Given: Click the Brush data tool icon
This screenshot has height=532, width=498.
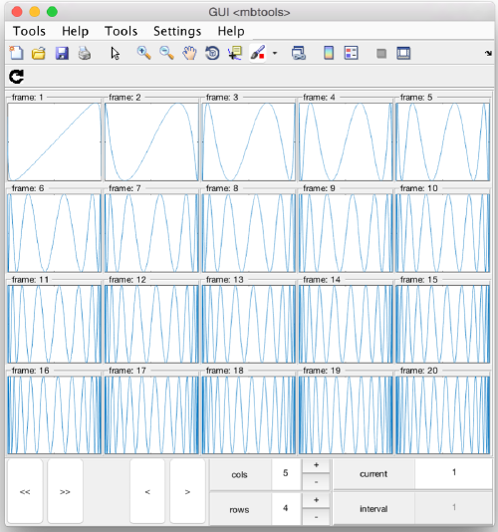Looking at the screenshot, I should [258, 53].
